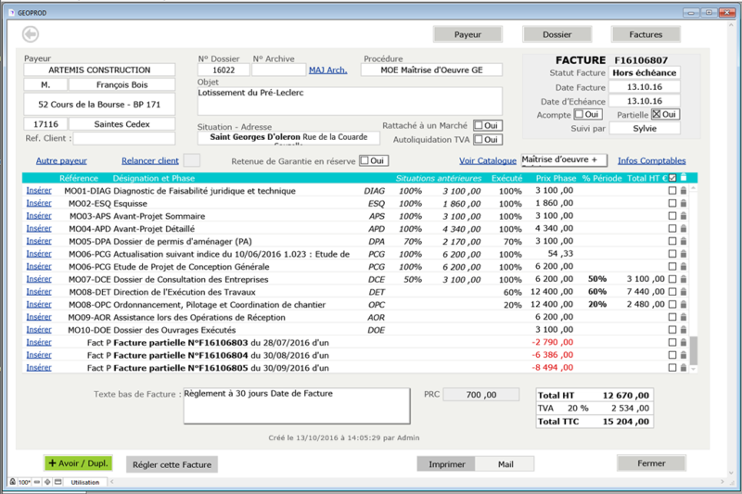Click the lock icon on the MO03-APS row

(684, 216)
